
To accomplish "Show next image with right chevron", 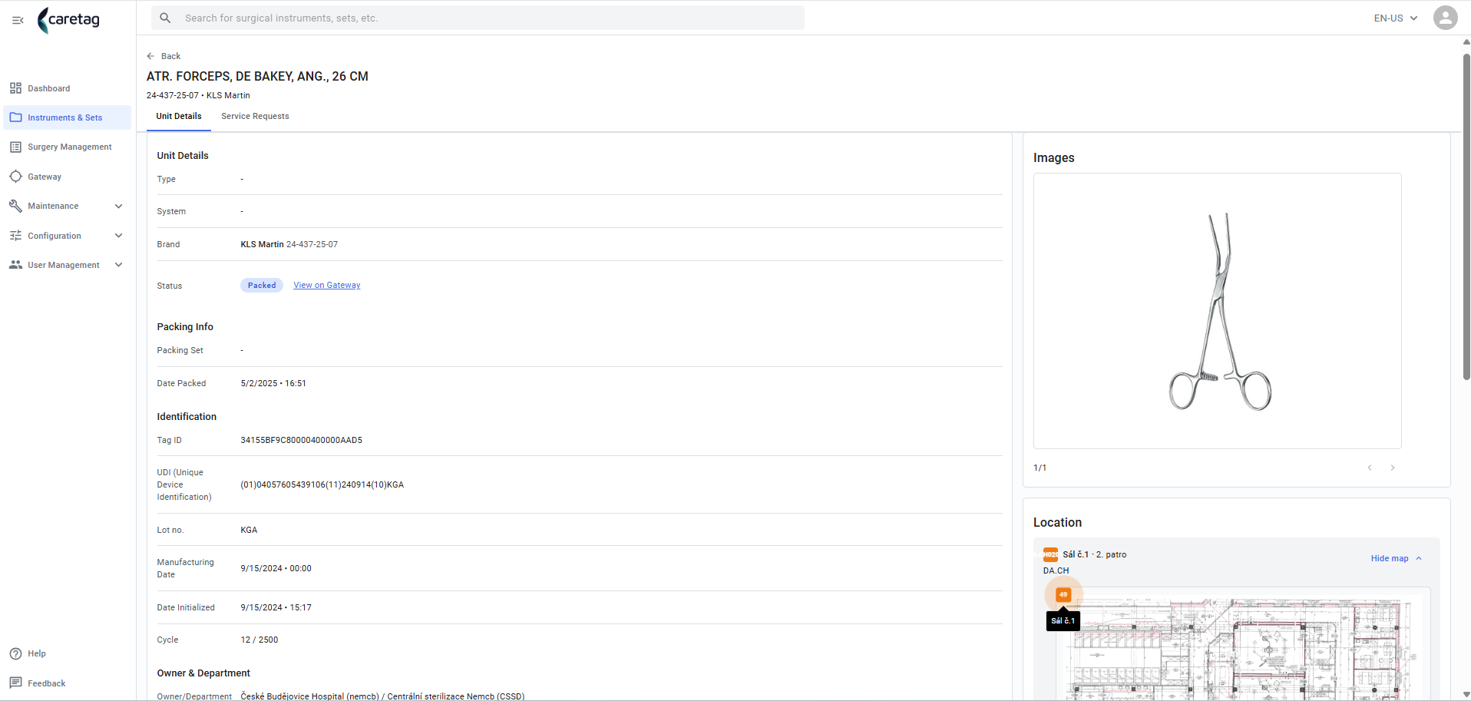I will pyautogui.click(x=1392, y=468).
